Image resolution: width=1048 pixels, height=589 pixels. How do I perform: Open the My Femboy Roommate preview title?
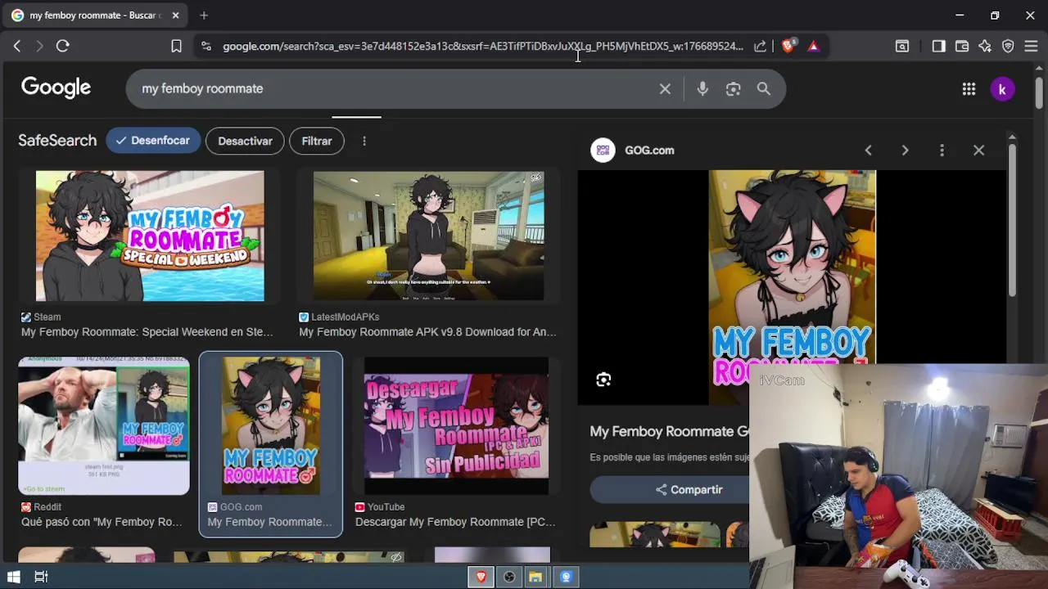click(x=669, y=432)
